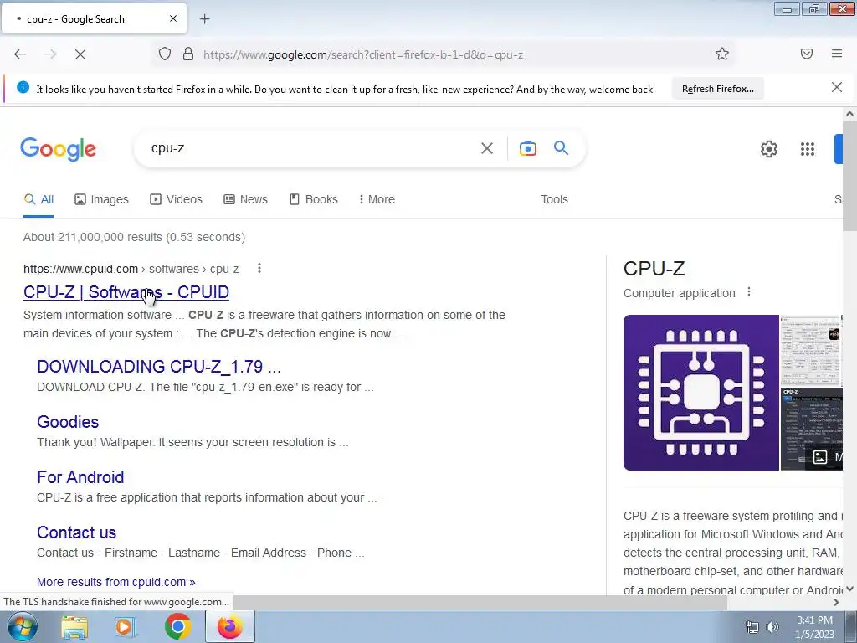
Task: Click the https://www.cpuid.com breadcrumb text
Action: (80, 269)
